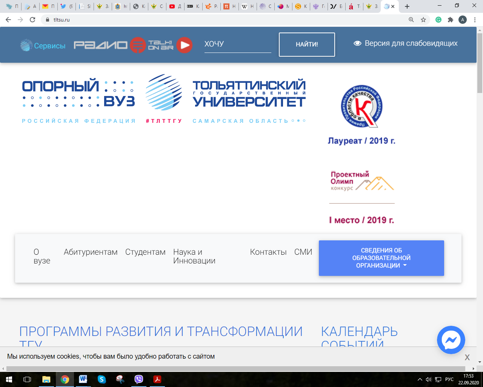Open the #ТЛТТГУ hashtag text
Screen dimensions: 483x387
pyautogui.click(x=164, y=121)
